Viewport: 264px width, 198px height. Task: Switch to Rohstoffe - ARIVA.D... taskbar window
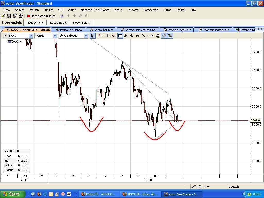coord(99,194)
